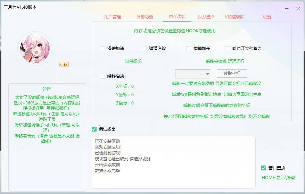Disable the 窗口置顶 option
The height and width of the screenshot is (194, 305).
coord(264,168)
